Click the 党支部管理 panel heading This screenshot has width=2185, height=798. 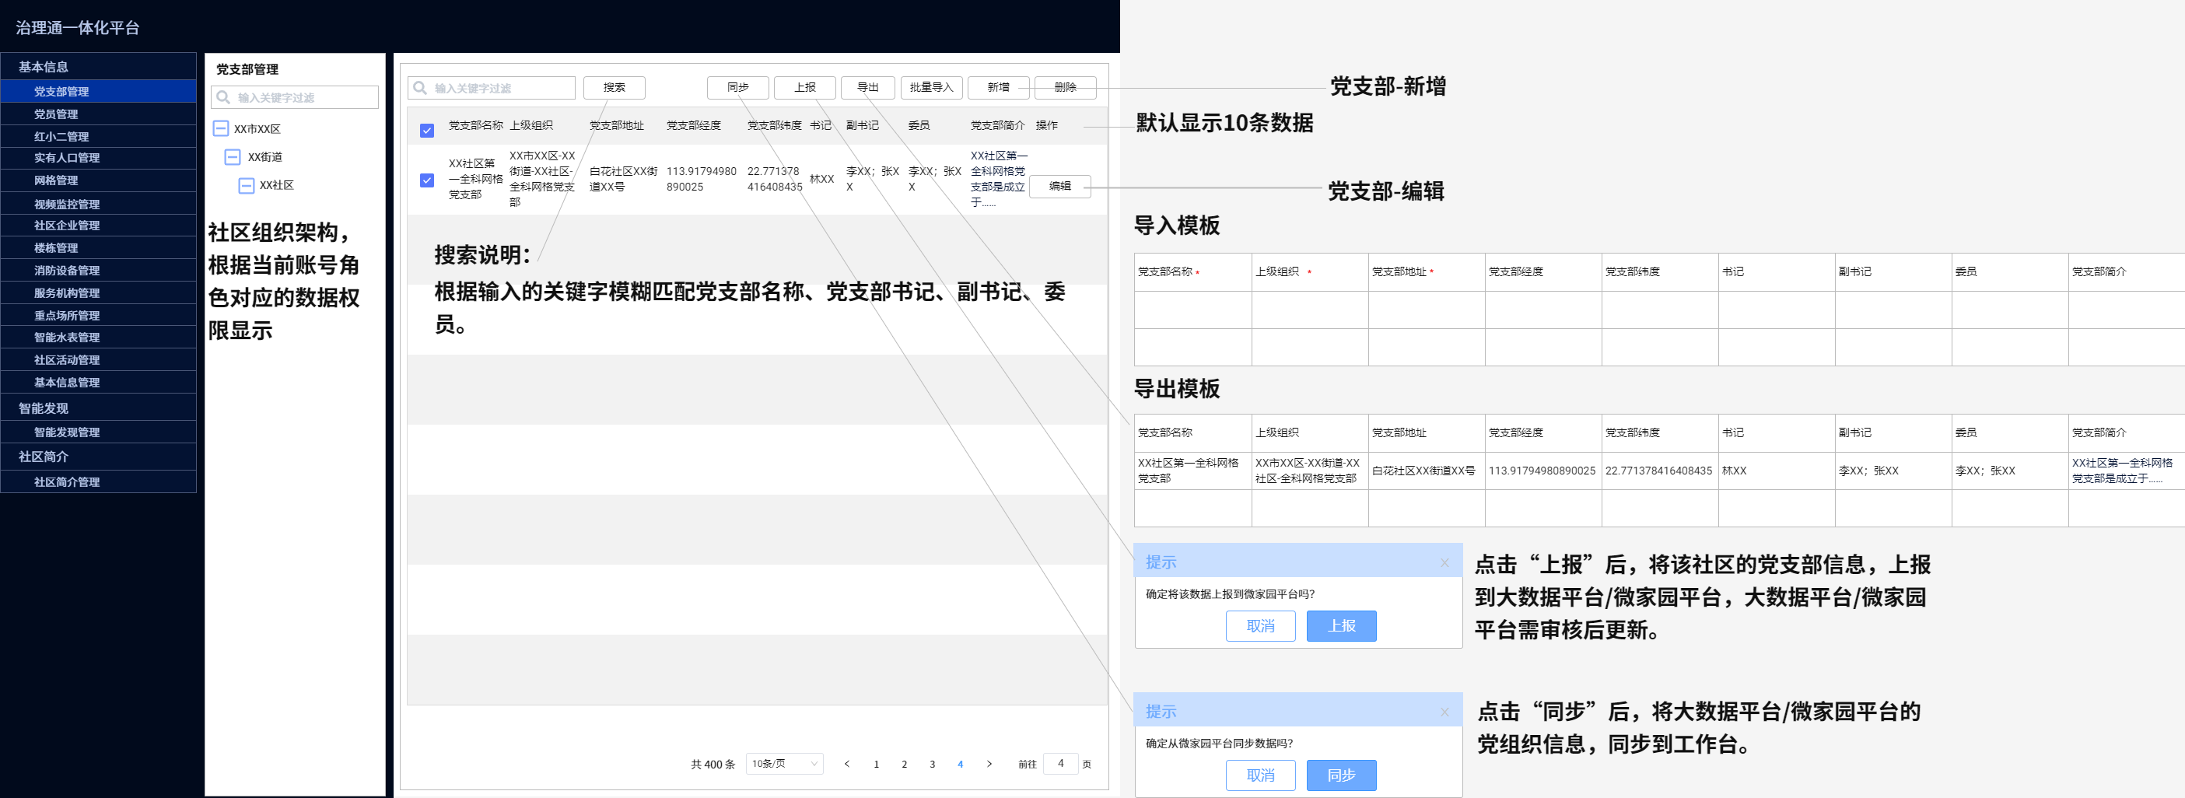tap(247, 69)
